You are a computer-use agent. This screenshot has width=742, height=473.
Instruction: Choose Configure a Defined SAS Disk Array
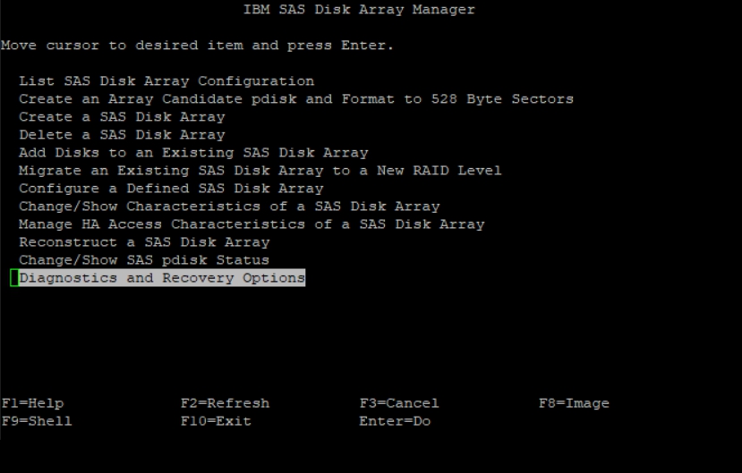pyautogui.click(x=171, y=189)
